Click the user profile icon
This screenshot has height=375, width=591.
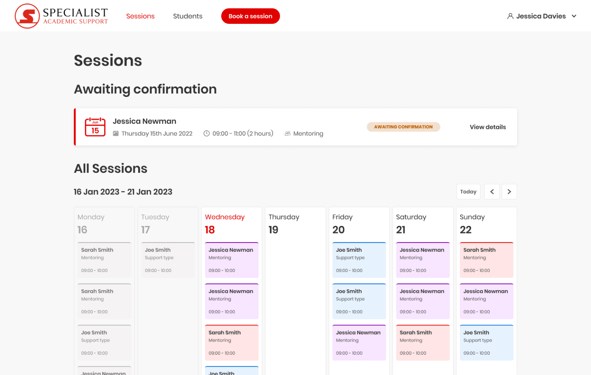click(510, 16)
